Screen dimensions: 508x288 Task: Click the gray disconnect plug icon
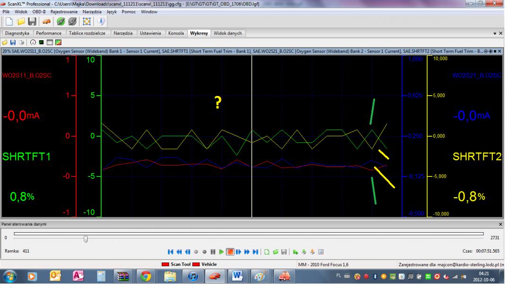click(x=72, y=22)
